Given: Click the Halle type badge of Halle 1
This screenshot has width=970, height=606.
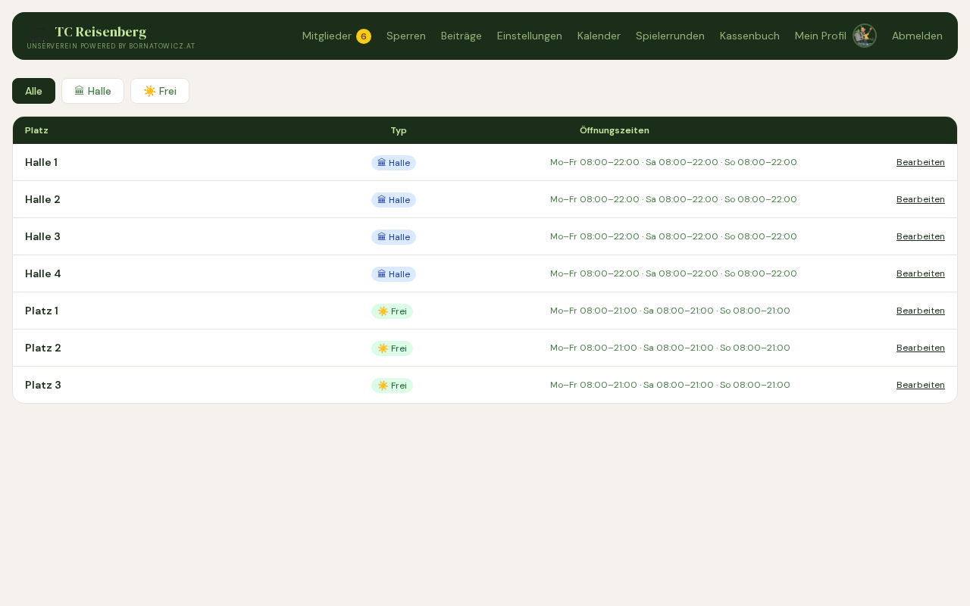Looking at the screenshot, I should 393,163.
